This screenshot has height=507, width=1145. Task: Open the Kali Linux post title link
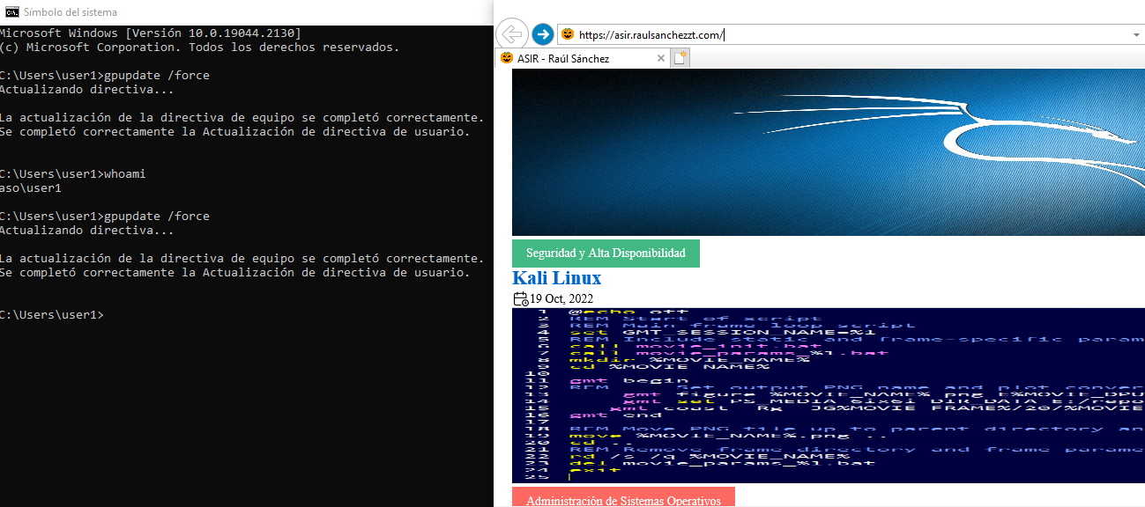557,278
